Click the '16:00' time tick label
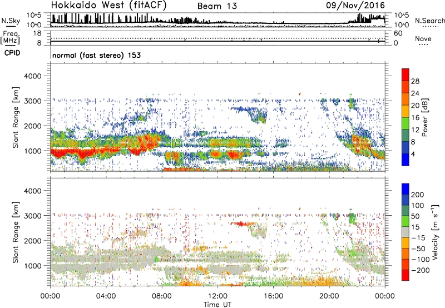Image resolution: width=445 pixels, height=308 pixels. click(x=273, y=296)
